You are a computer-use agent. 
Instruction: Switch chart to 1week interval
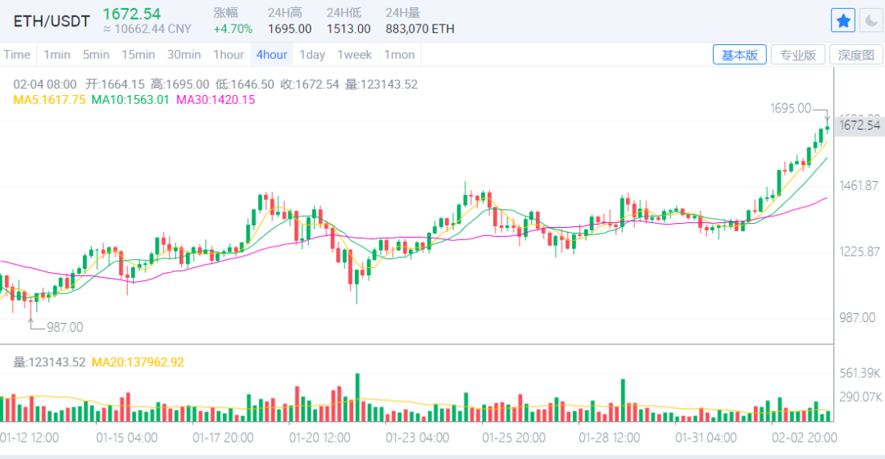click(x=355, y=55)
